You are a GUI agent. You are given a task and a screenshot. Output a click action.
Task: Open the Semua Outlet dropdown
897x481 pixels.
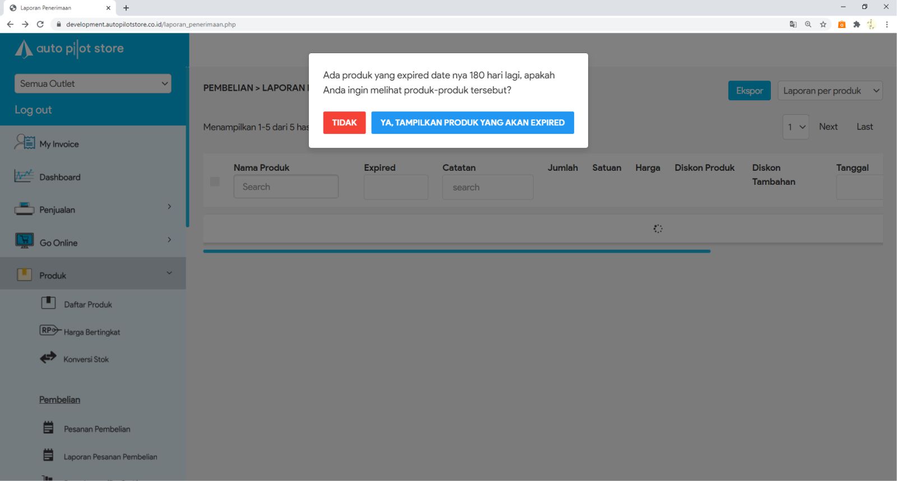(93, 83)
